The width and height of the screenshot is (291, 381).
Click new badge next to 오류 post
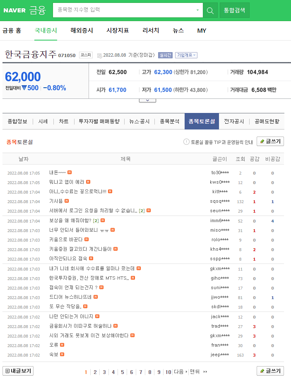62,345
